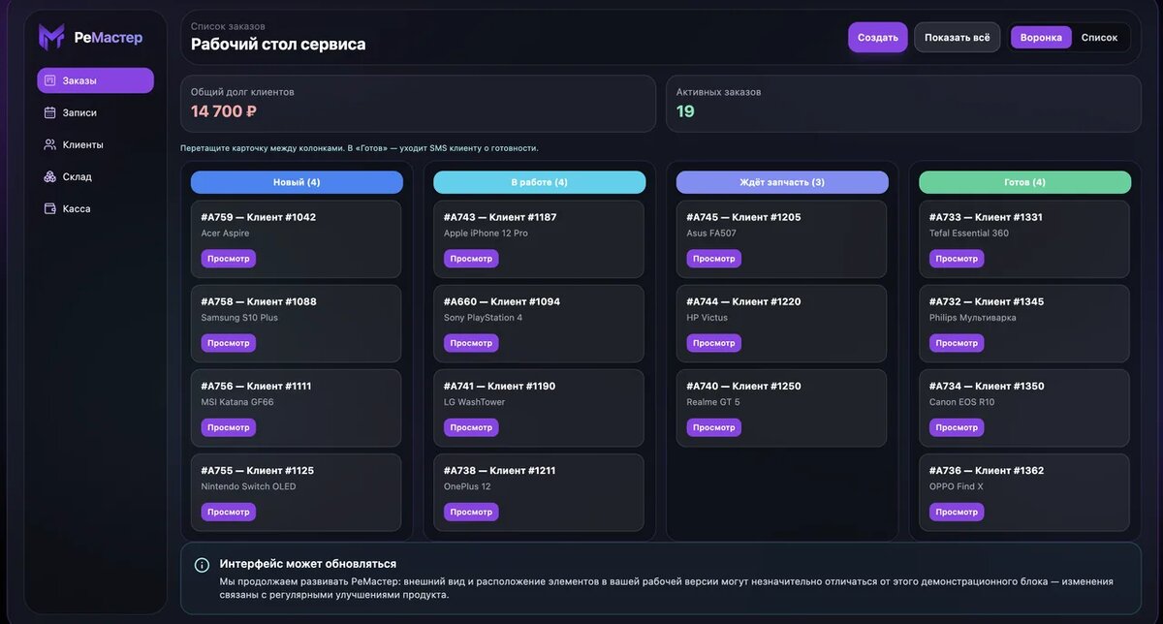This screenshot has height=624, width=1163.
Task: Click Просмотр on Realme GT 5 card
Action: (714, 427)
